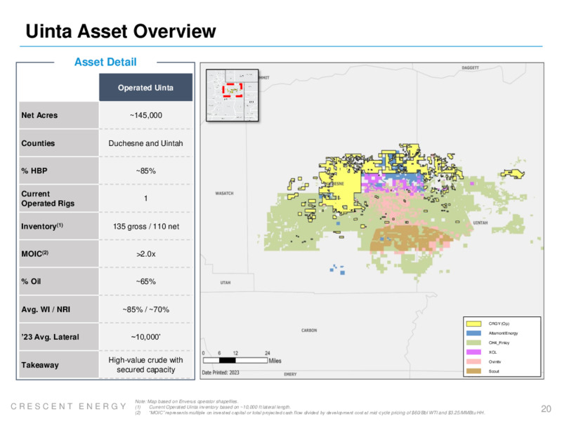
Task: Click the isolated yellow parcel near Uintah's east edge
Action: (x=513, y=173)
